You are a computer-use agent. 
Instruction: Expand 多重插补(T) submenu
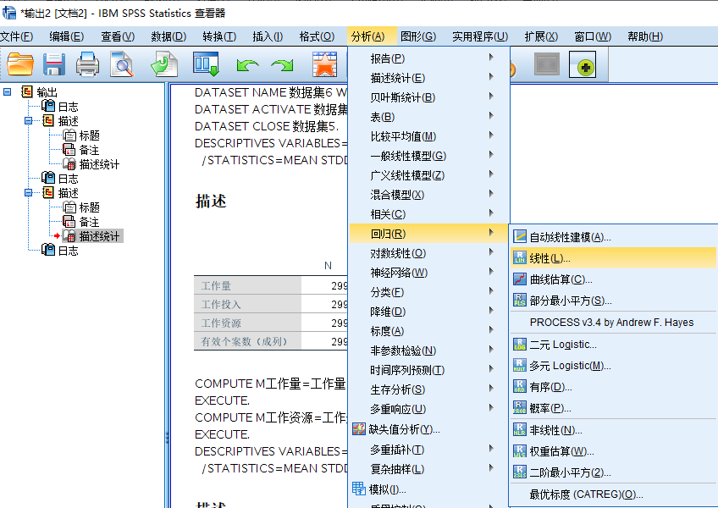pyautogui.click(x=429, y=450)
